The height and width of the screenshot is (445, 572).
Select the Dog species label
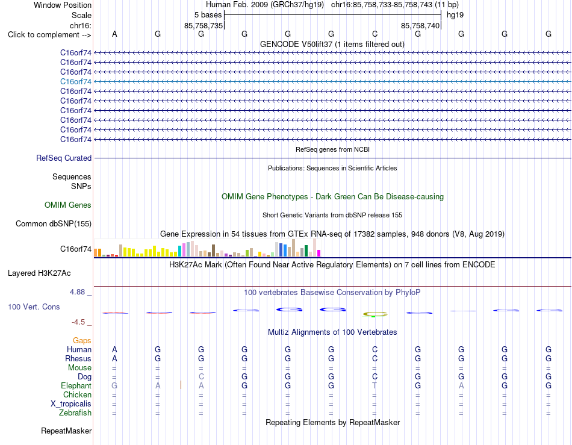pos(84,377)
